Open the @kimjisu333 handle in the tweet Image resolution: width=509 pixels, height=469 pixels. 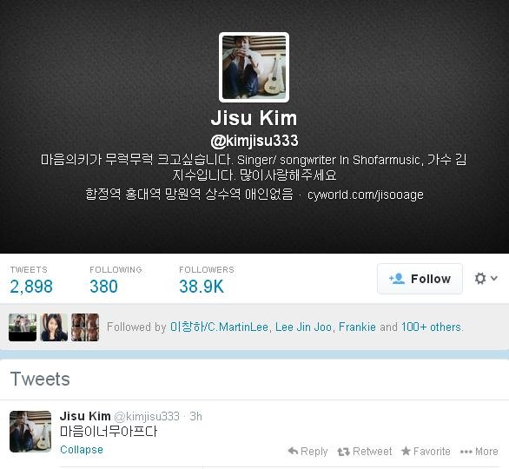tap(147, 416)
